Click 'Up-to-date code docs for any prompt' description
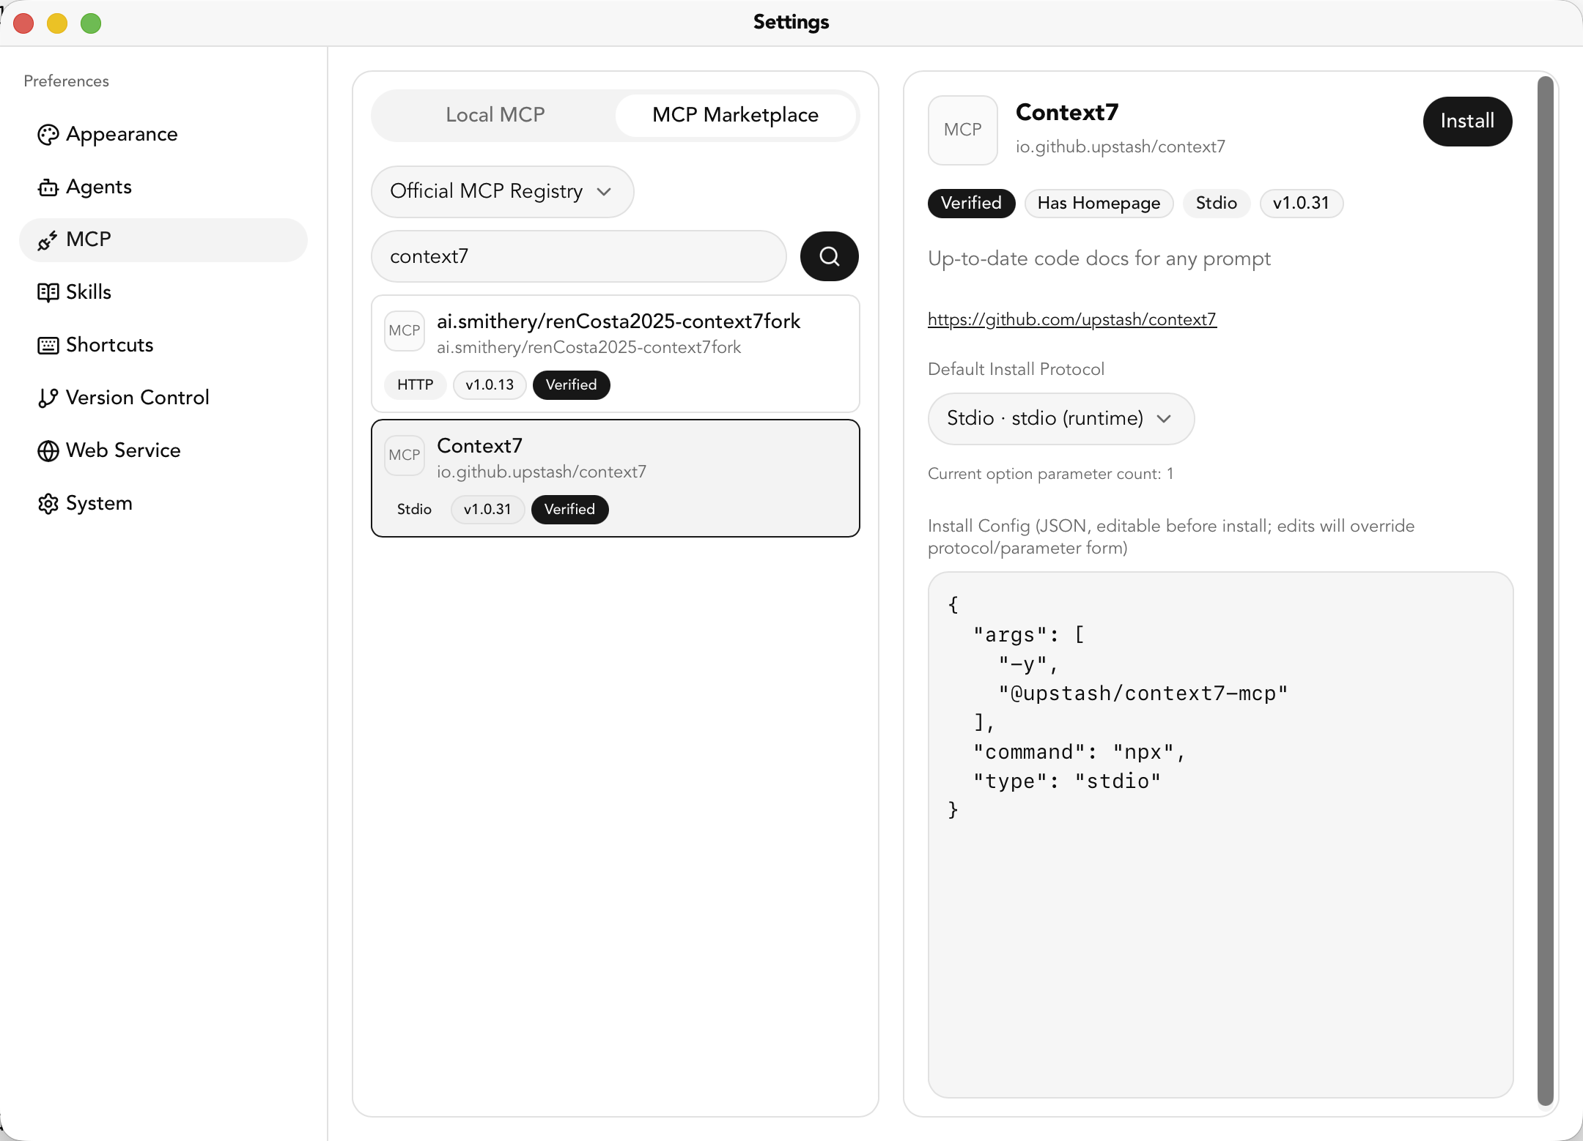This screenshot has width=1583, height=1141. coord(1099,259)
